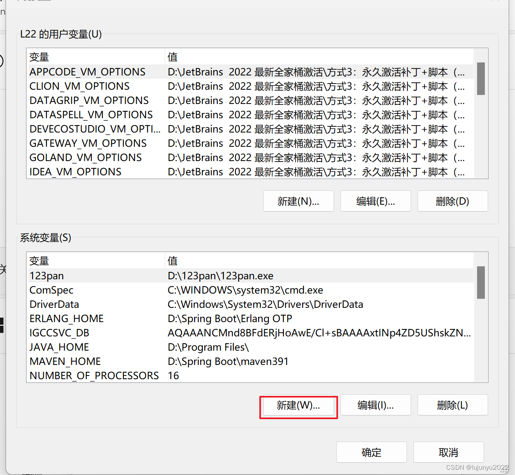Click the 值 column header in user variables

pyautogui.click(x=319, y=57)
